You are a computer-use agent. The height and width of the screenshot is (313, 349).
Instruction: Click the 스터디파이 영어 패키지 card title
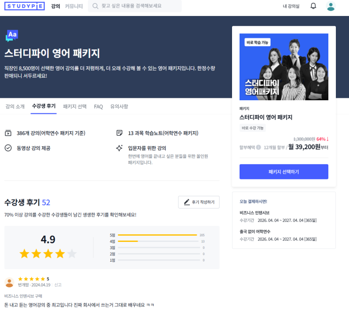266,117
